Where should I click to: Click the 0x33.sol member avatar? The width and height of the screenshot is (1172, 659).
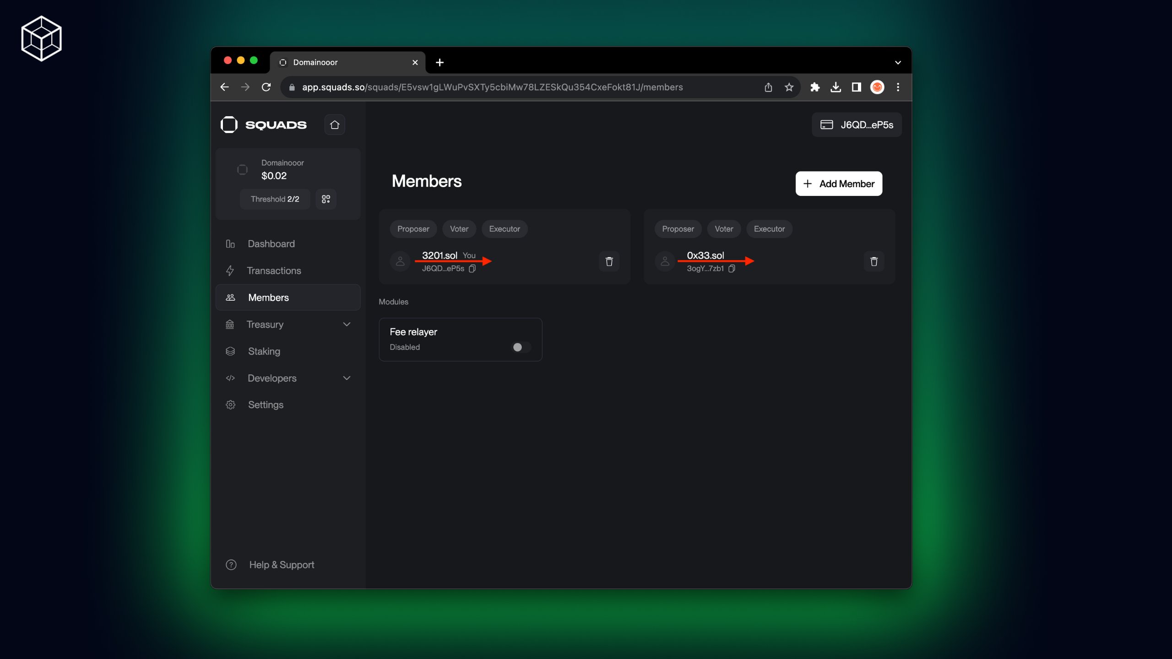point(665,261)
